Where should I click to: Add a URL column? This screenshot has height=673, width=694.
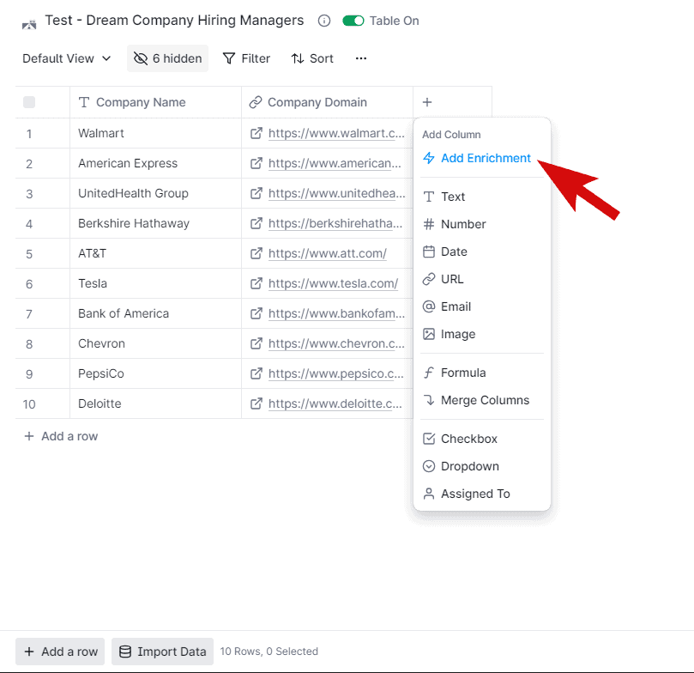click(x=481, y=279)
